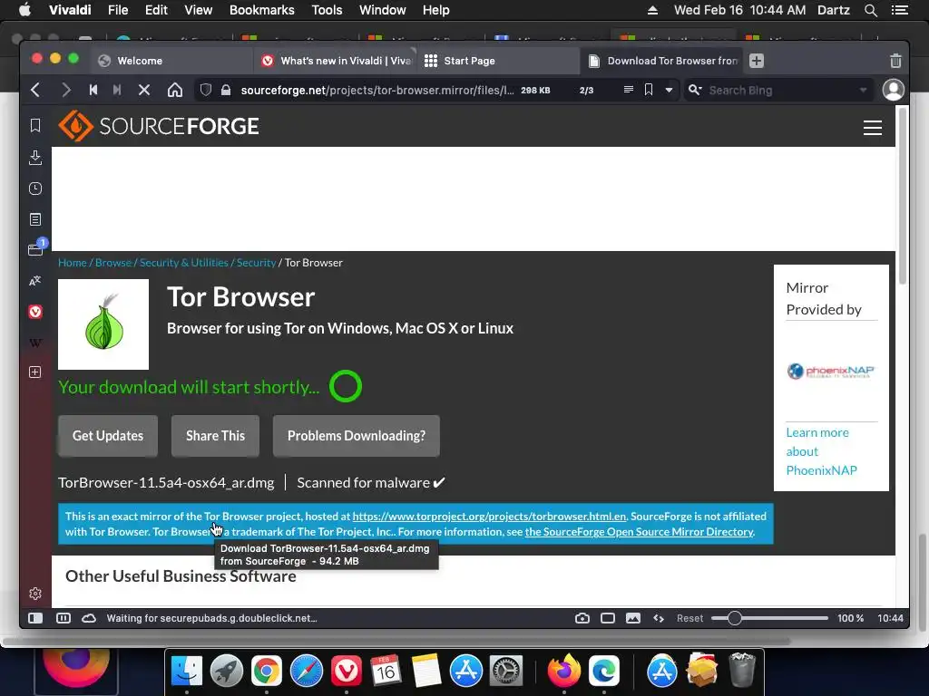Click the Share This button

pyautogui.click(x=215, y=436)
